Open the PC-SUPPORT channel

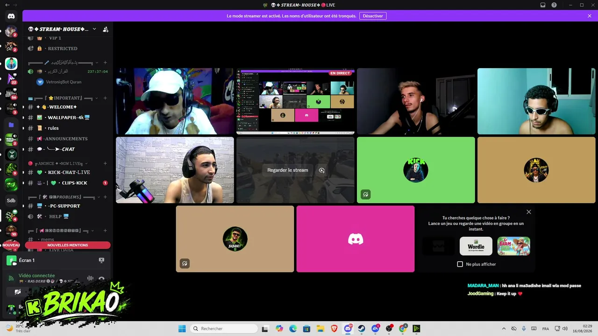pyautogui.click(x=68, y=206)
